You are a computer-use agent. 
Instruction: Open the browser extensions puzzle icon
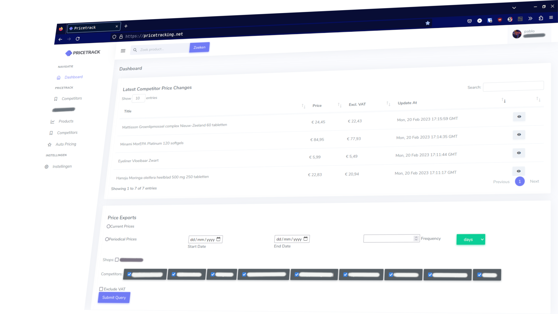(x=541, y=18)
